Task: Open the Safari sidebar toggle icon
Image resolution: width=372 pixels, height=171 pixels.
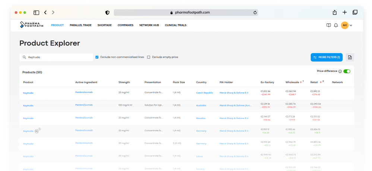Action: pyautogui.click(x=36, y=13)
